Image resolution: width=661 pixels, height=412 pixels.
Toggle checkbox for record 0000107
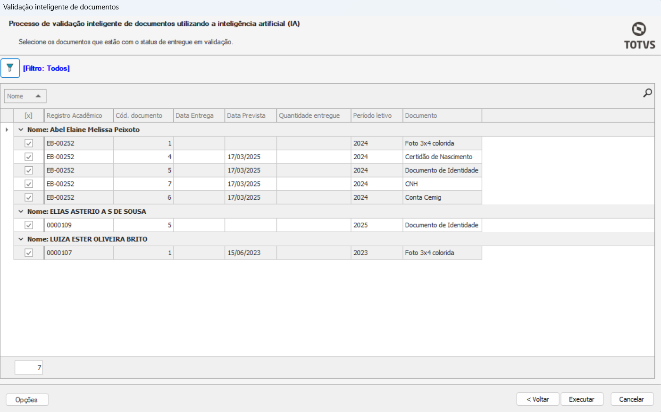[x=29, y=253]
